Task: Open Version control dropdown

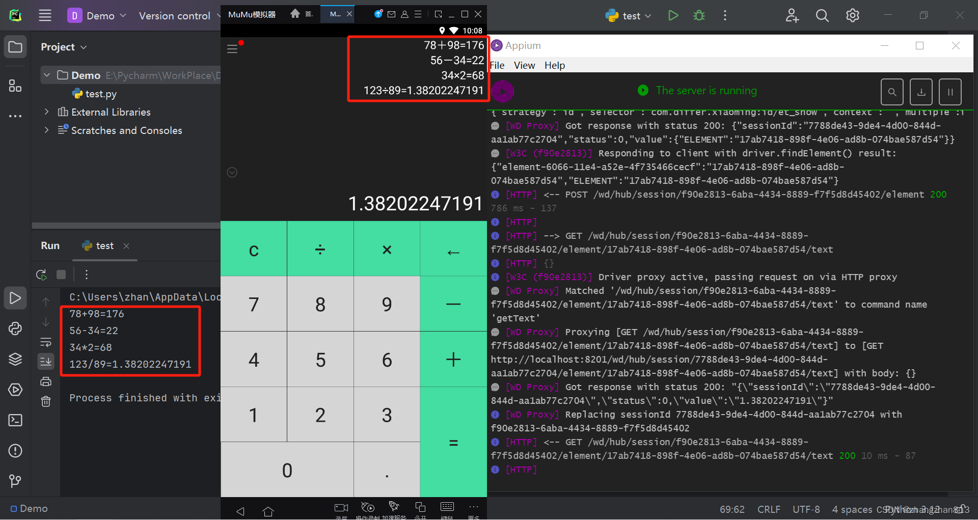Action: click(180, 15)
